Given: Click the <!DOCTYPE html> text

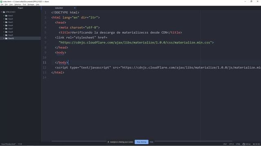Looking at the screenshot, I should (x=65, y=13).
